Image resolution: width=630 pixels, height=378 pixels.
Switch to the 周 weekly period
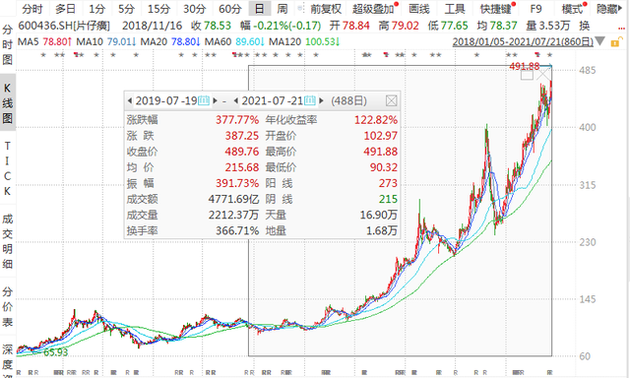(283, 9)
